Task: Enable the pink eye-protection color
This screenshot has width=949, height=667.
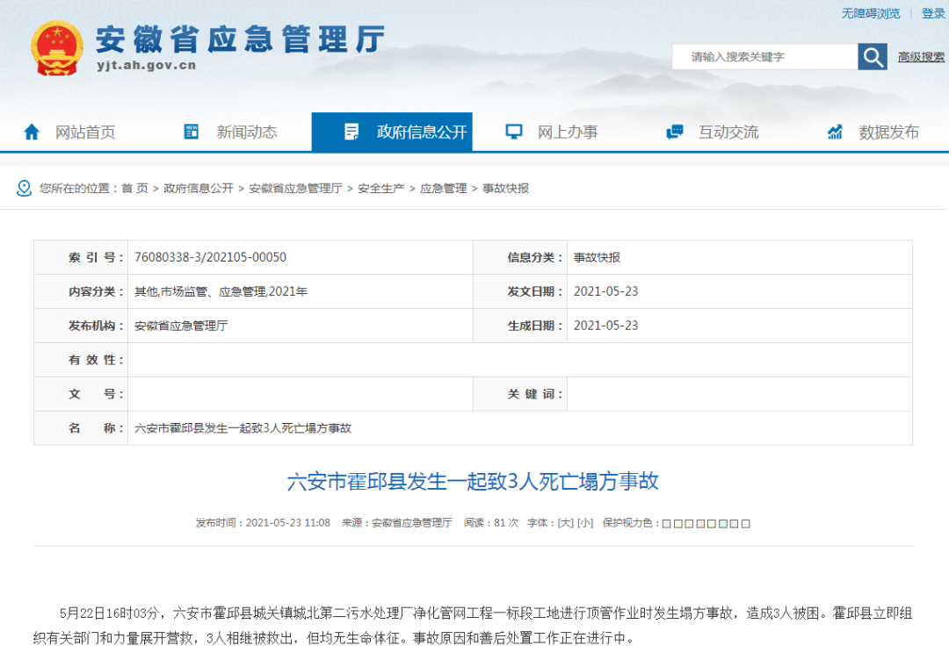Action: tap(699, 523)
